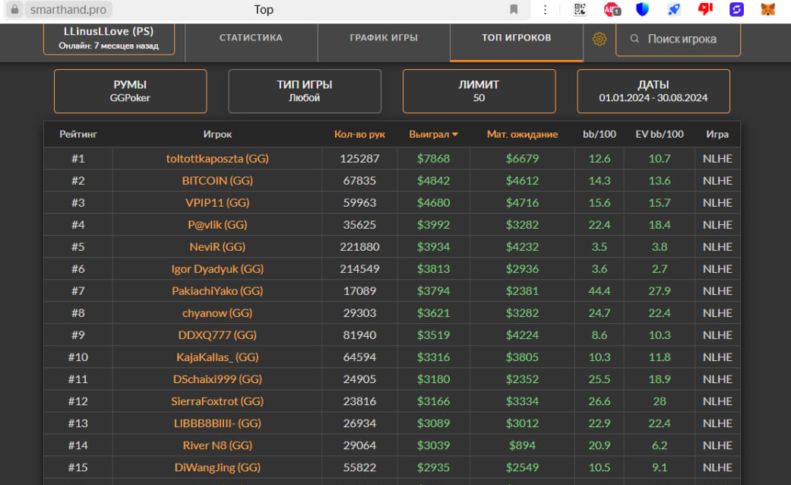791x485 pixels.
Task: Click the Игра column header
Action: pyautogui.click(x=717, y=135)
